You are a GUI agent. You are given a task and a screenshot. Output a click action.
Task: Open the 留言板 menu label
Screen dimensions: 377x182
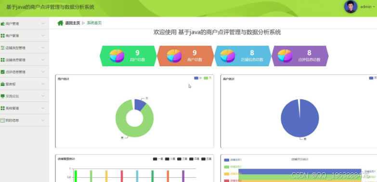click(x=11, y=84)
